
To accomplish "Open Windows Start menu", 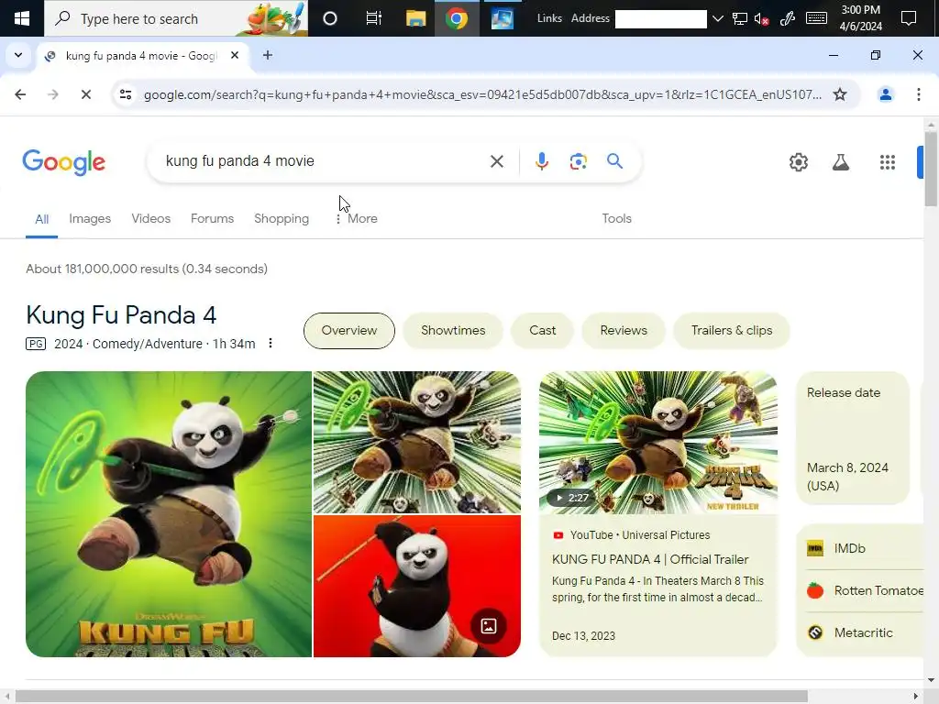I will pos(22,18).
